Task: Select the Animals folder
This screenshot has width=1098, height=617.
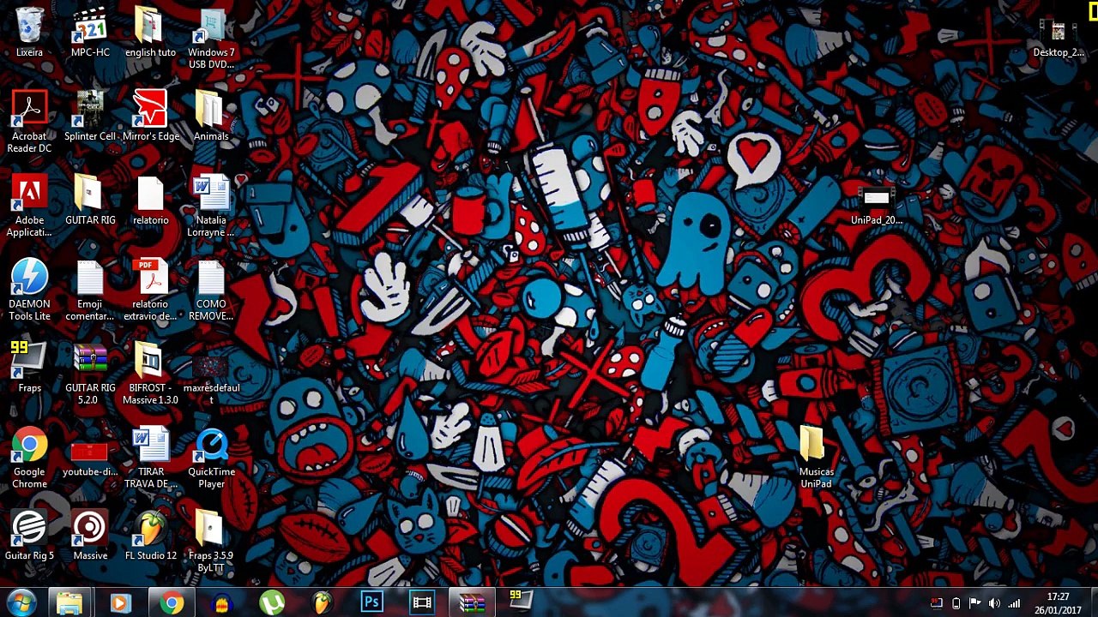Action: point(210,110)
